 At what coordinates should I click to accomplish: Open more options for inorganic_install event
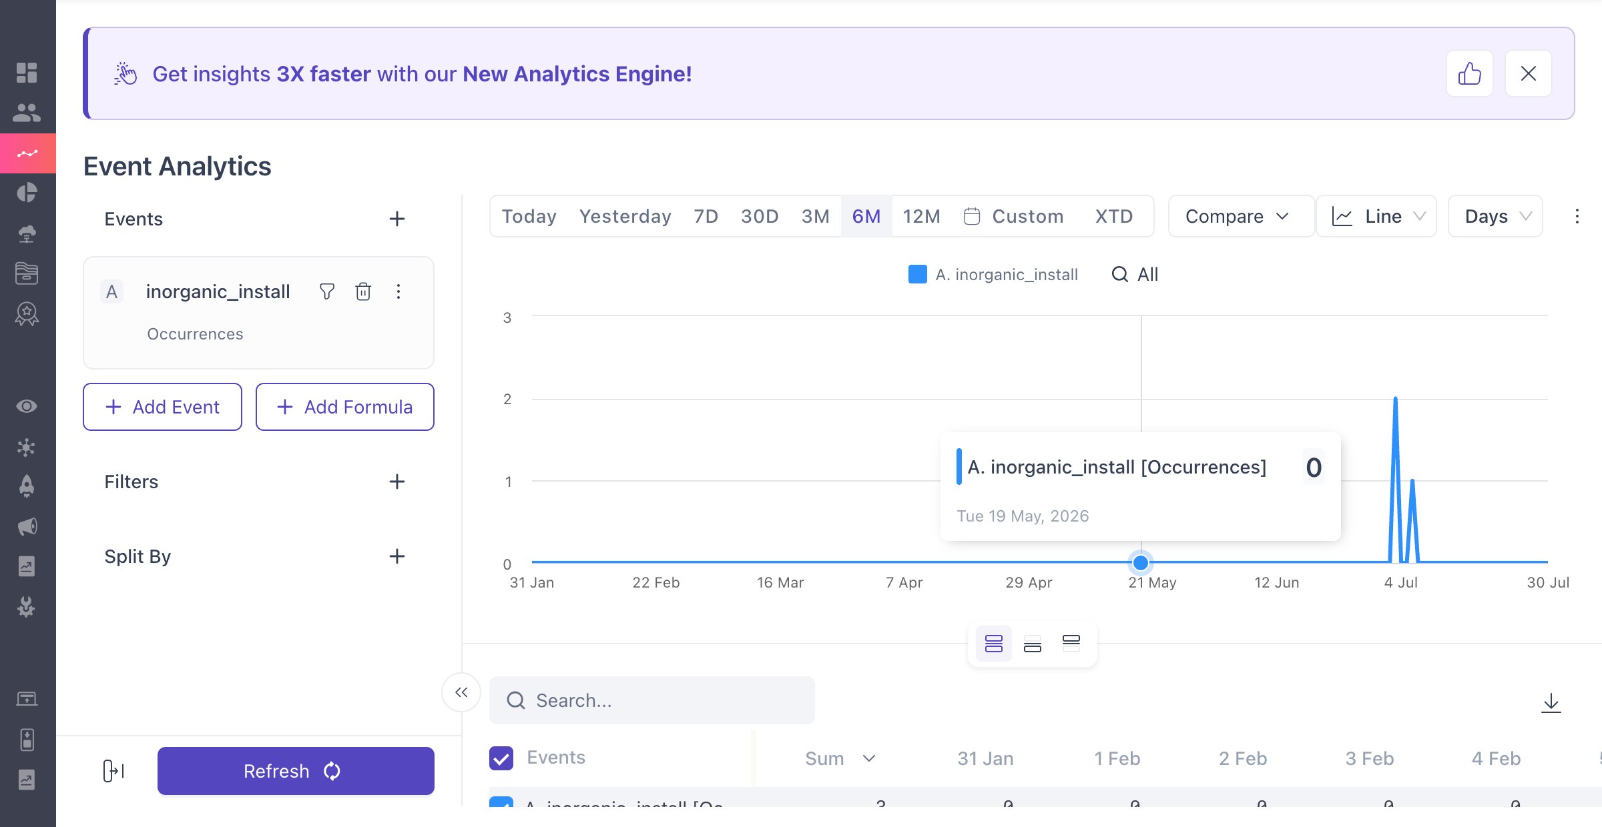click(398, 291)
